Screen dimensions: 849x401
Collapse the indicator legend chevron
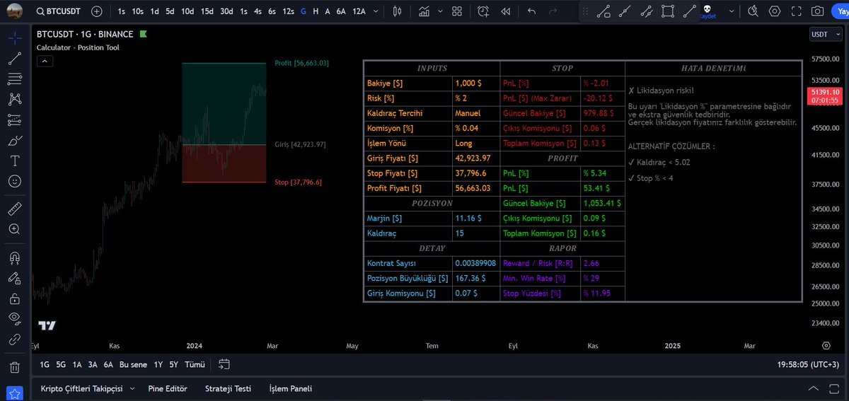(44, 61)
